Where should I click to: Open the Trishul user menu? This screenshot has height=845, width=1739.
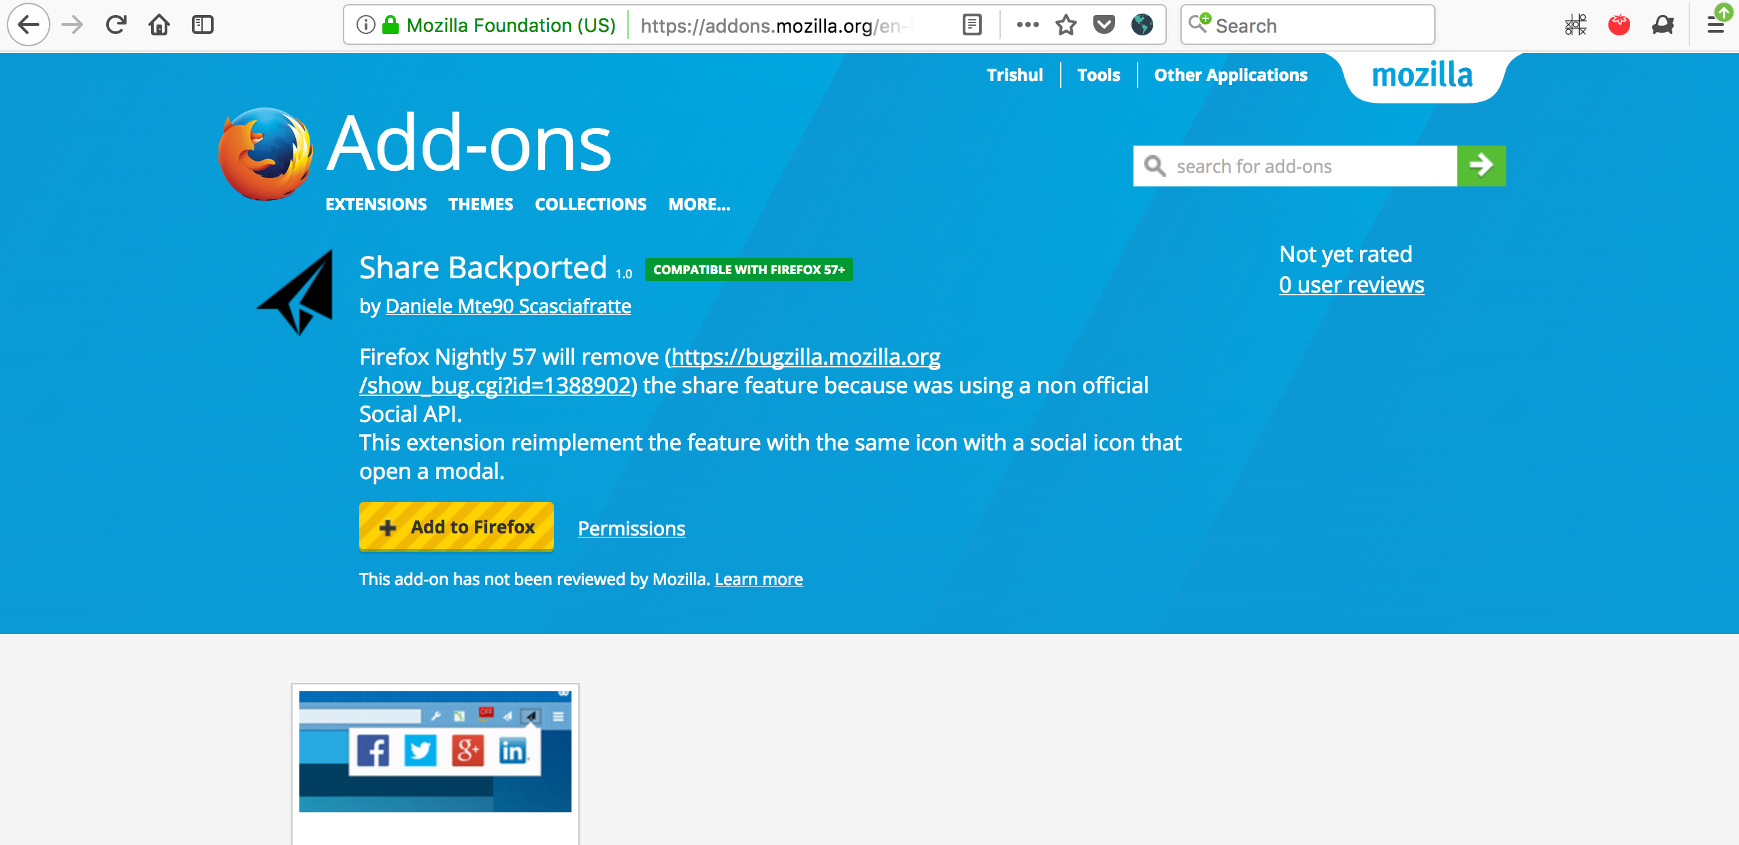[1014, 75]
